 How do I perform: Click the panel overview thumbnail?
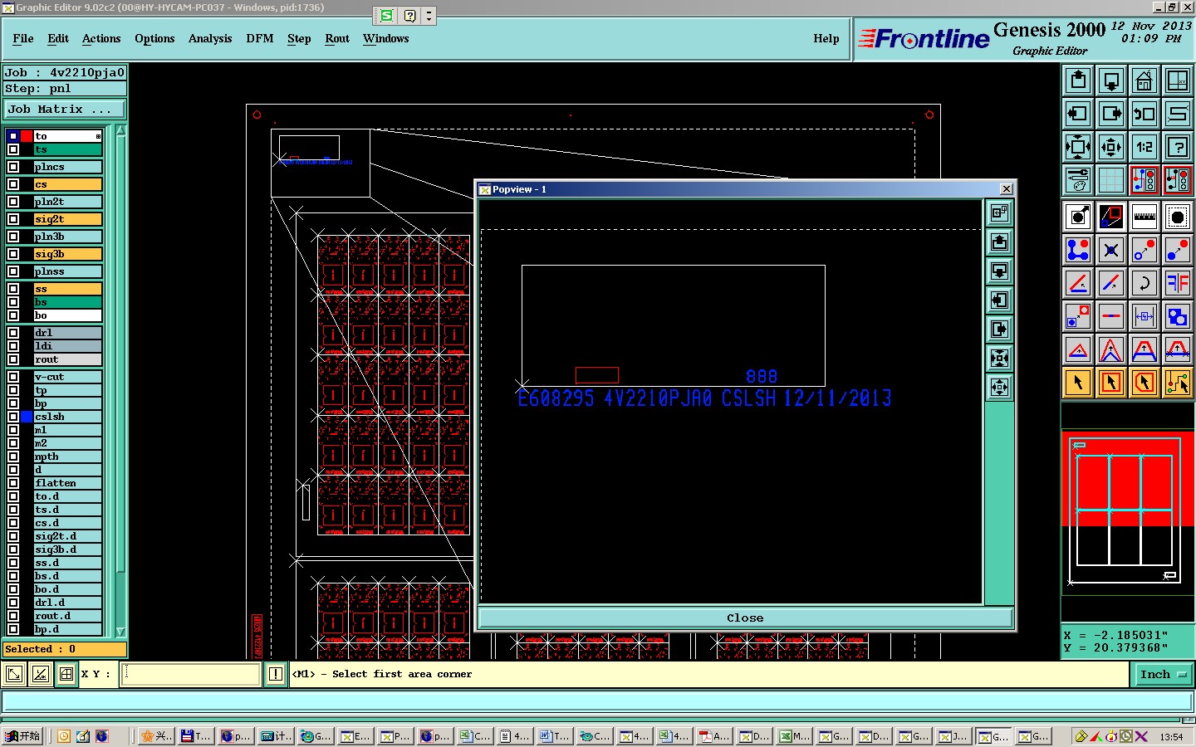(1127, 510)
